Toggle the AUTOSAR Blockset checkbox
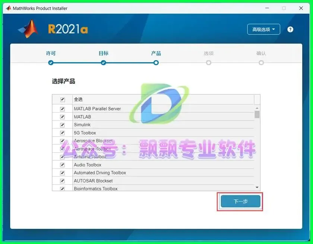This screenshot has width=313, height=244. pyautogui.click(x=63, y=181)
